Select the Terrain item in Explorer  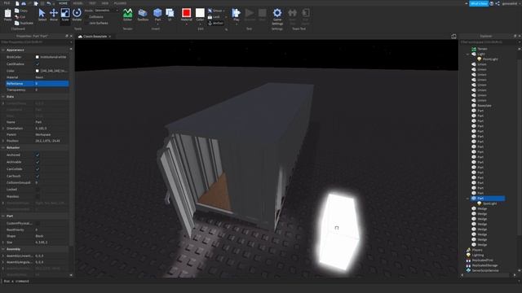(482, 49)
